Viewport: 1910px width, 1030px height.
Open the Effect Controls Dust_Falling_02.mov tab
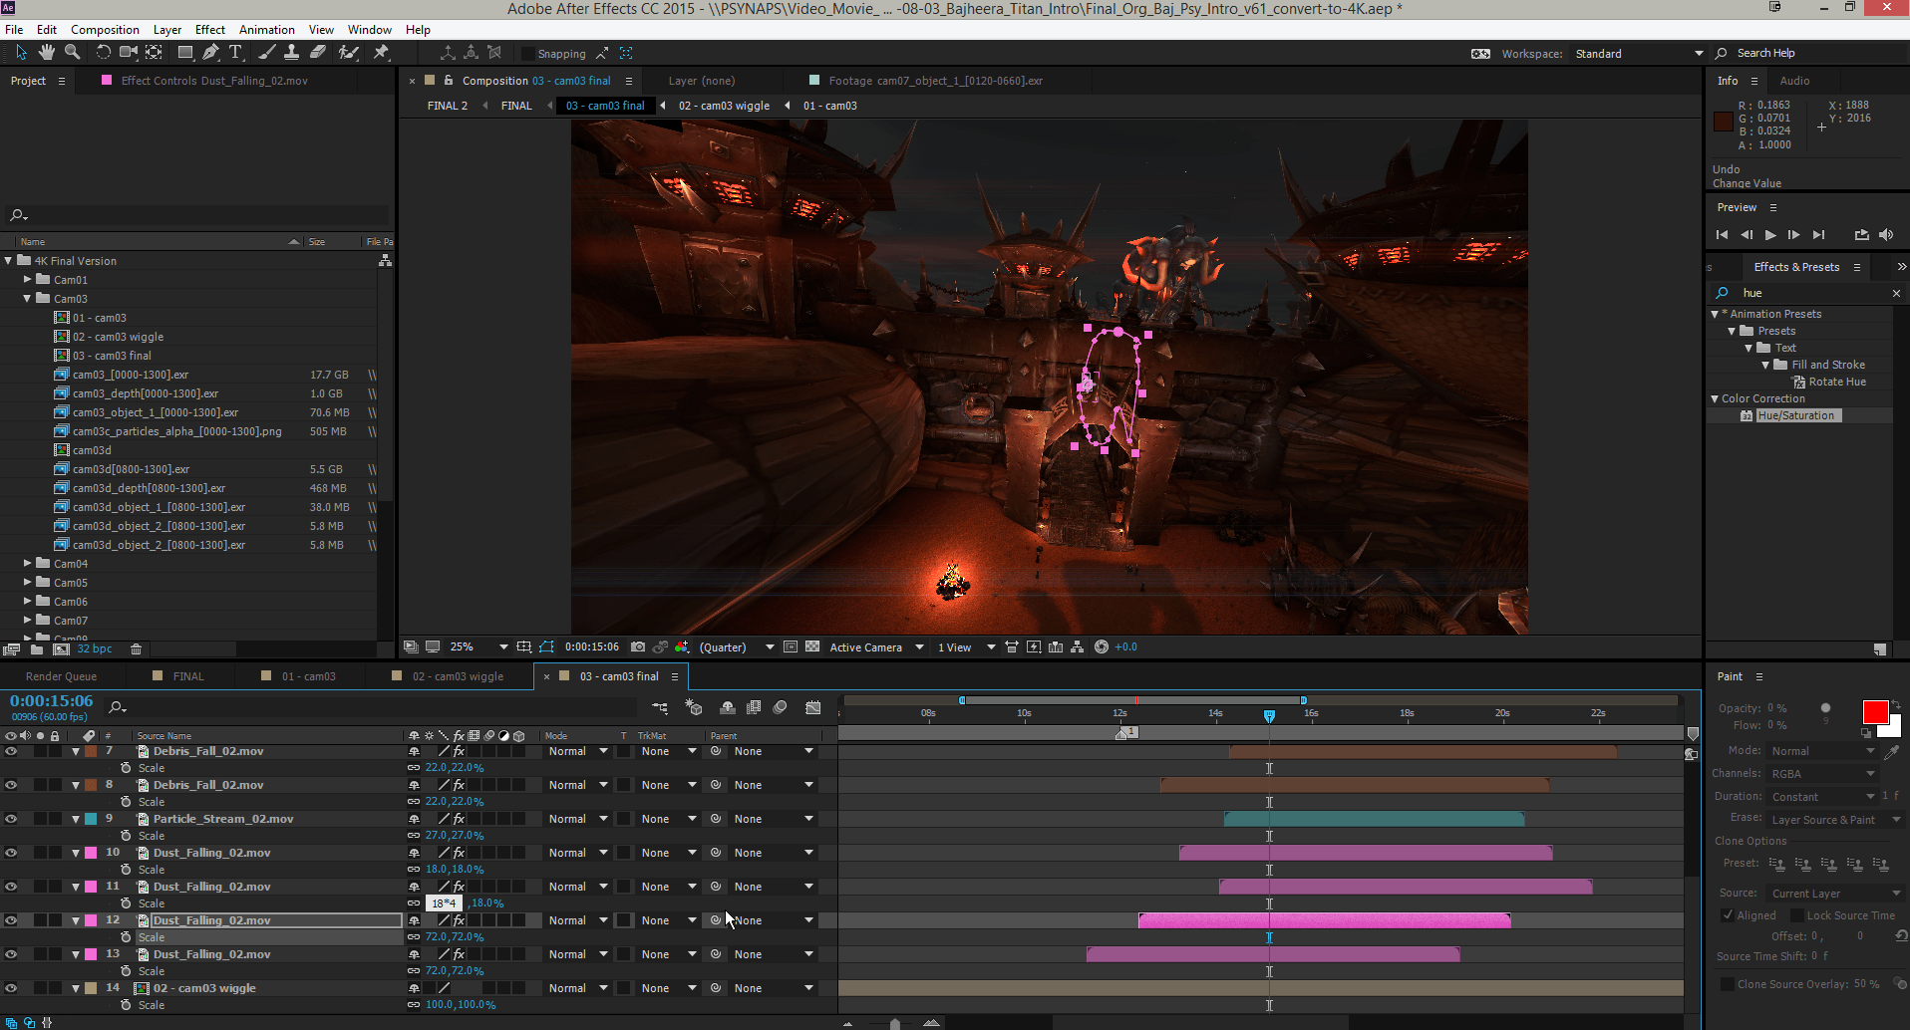[x=213, y=81]
